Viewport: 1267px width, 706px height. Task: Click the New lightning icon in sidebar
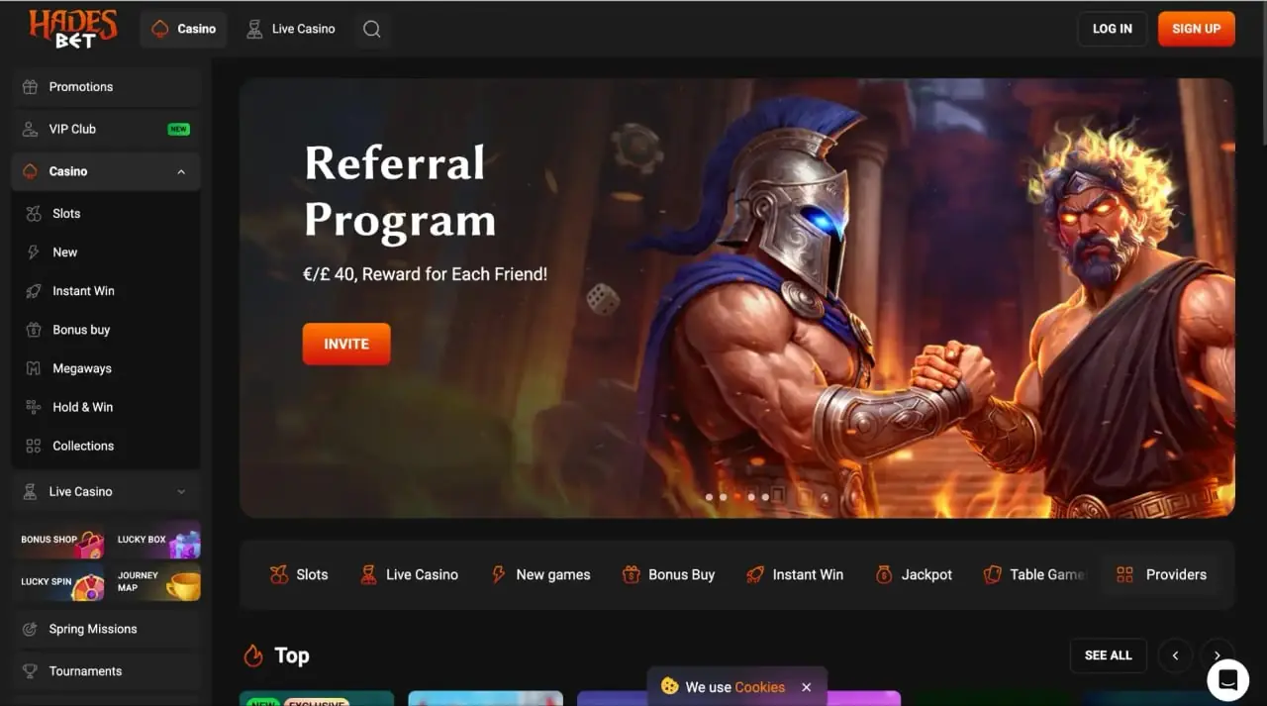[34, 252]
